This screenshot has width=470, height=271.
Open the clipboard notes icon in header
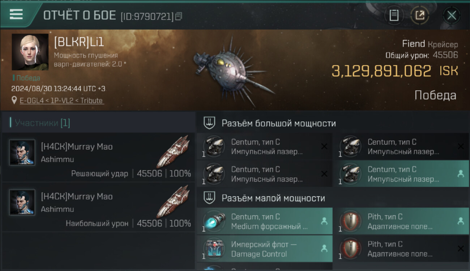(394, 16)
